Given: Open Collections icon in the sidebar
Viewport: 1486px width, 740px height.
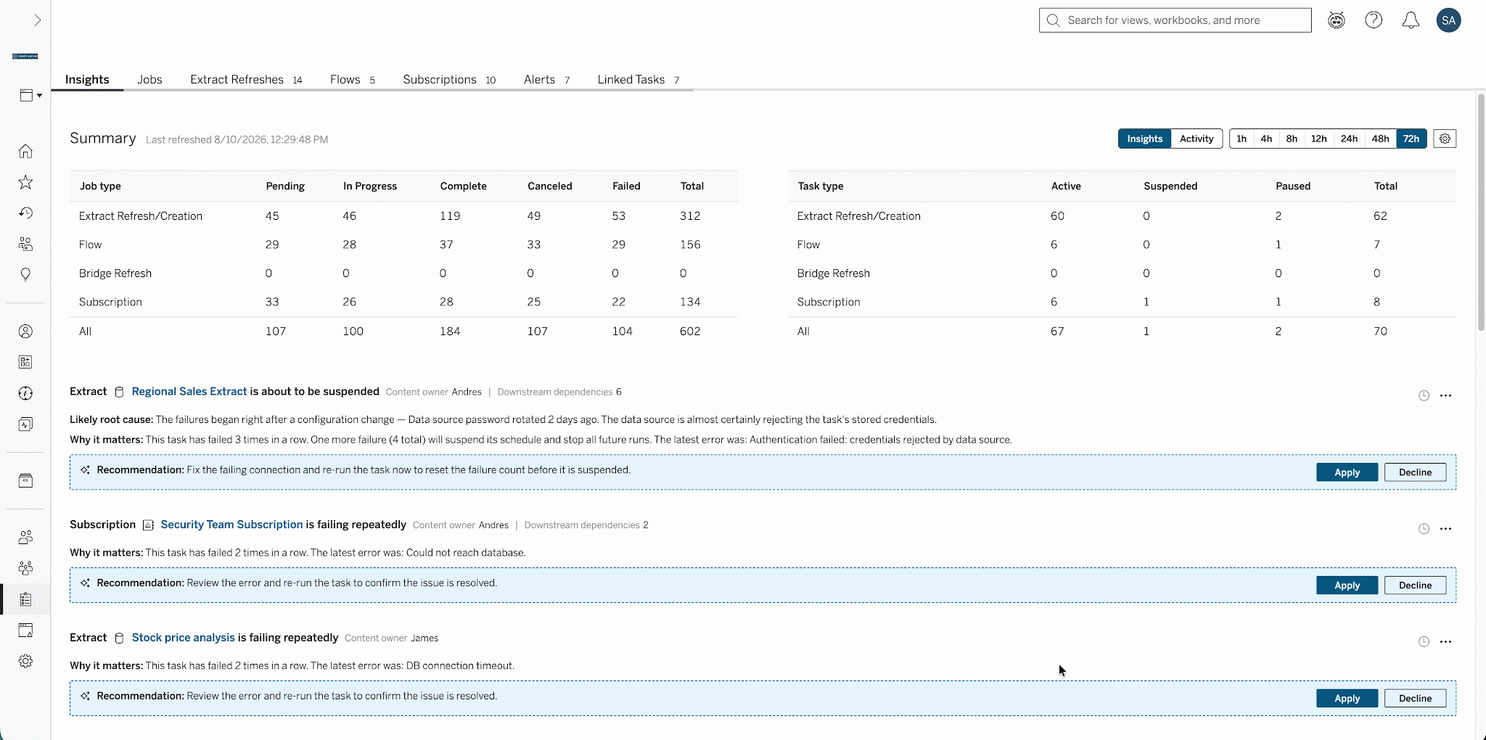Looking at the screenshot, I should [x=25, y=362].
